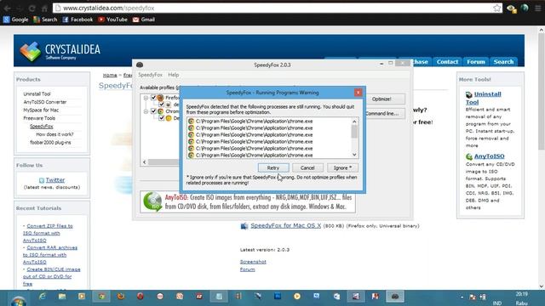Collapse the Chrome tree node
545x306 pixels.
point(146,111)
